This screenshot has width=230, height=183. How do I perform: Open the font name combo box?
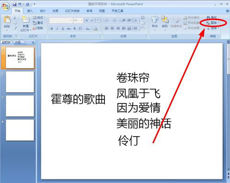tap(61, 20)
